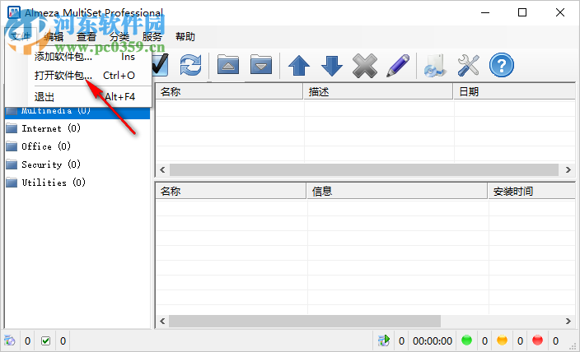This screenshot has height=352, width=580.
Task: Move item up with blue up arrow
Action: pyautogui.click(x=299, y=66)
